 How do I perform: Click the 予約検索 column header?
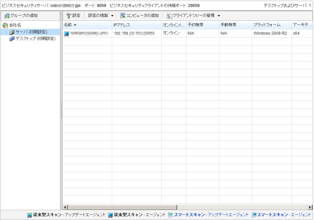(x=195, y=25)
